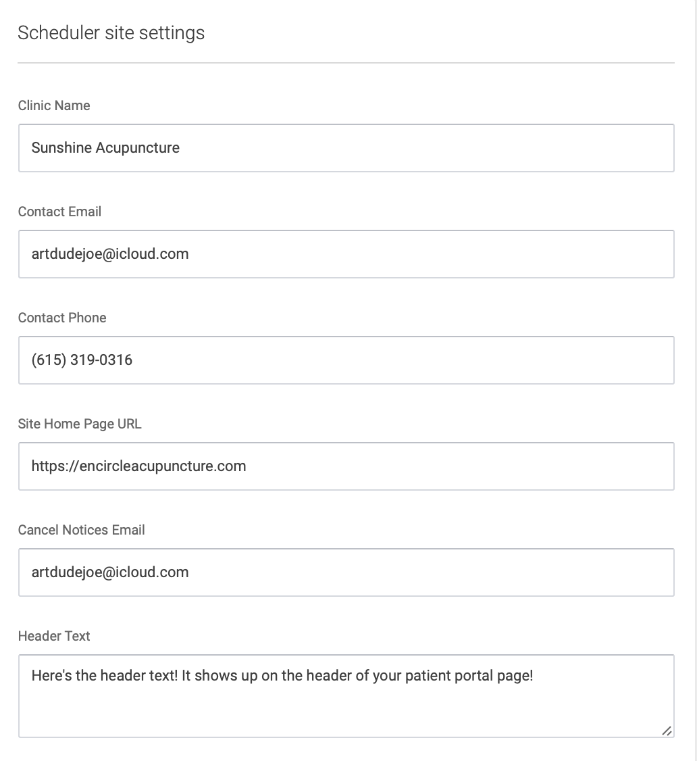
Task: Click the 'Cancel Notices Email' label
Action: [x=82, y=530]
